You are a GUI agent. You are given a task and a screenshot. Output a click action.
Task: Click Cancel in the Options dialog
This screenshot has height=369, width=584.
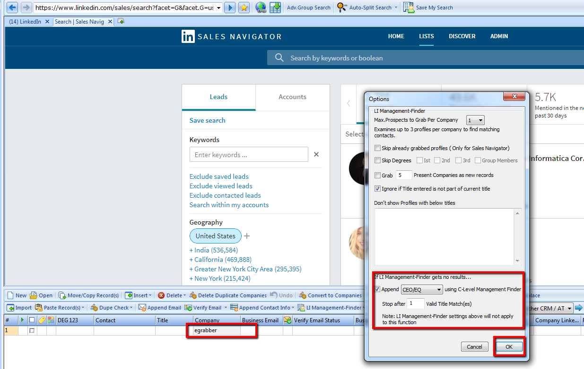pyautogui.click(x=474, y=347)
